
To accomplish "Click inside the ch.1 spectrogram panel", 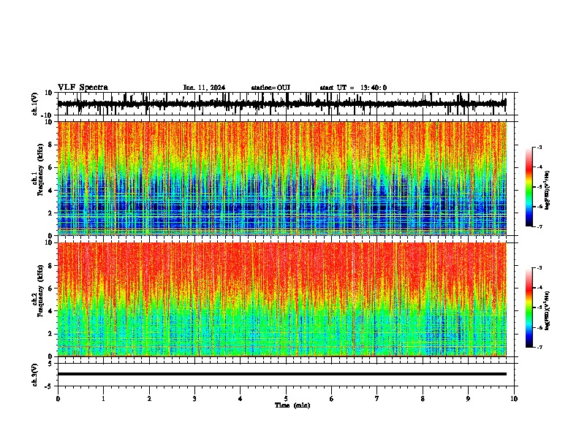I will pyautogui.click(x=282, y=178).
